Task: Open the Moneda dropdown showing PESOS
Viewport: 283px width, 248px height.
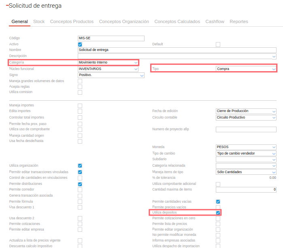Action: (246, 147)
